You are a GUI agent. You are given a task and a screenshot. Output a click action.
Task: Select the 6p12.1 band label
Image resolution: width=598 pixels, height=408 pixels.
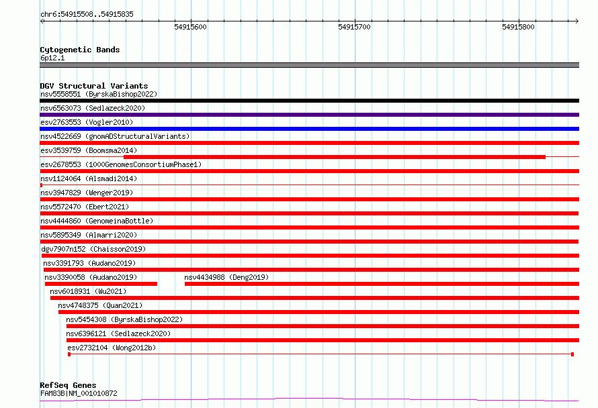tap(52, 58)
